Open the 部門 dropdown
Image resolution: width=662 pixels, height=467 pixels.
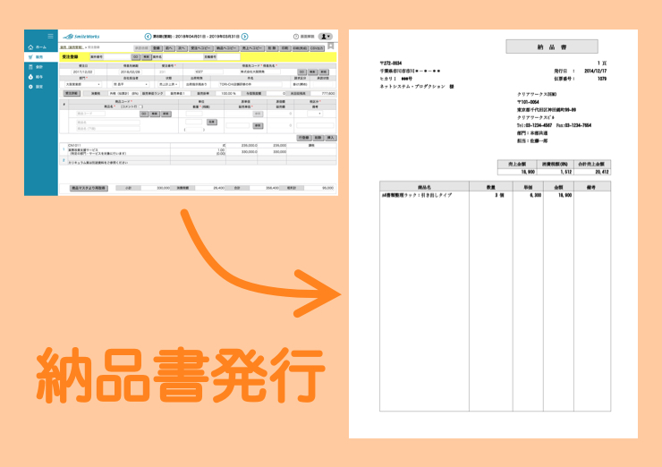pyautogui.click(x=82, y=84)
